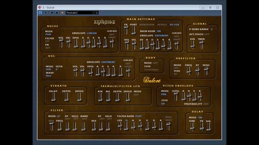259x145 pixels.
Task: Change Main Settings ENVELOPE EXPONENT type
Action: point(161,36)
